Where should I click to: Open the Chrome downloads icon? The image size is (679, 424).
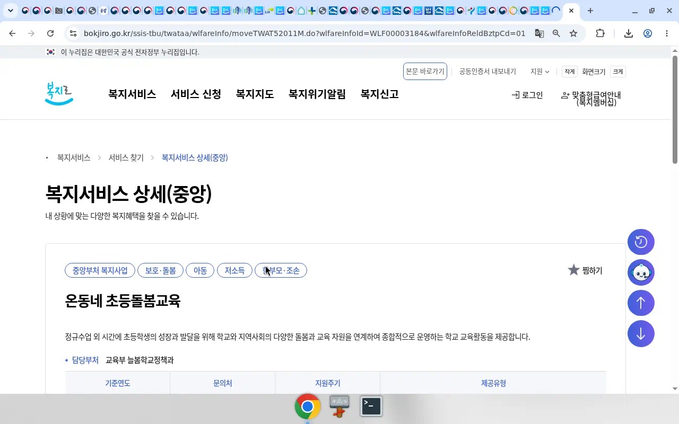[629, 33]
